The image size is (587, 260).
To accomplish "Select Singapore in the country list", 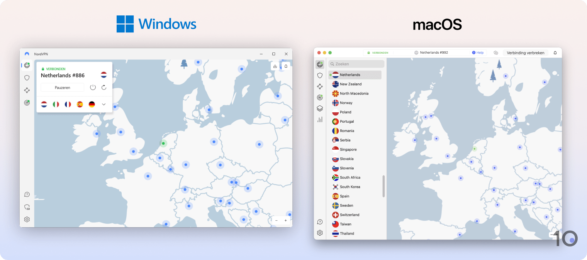I will [355, 149].
